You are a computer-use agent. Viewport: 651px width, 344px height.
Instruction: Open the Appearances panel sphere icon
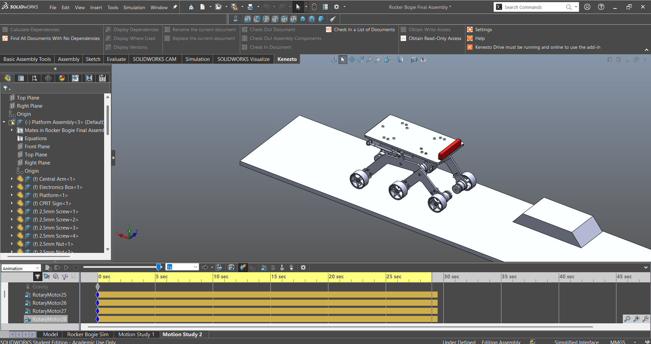[x=62, y=78]
